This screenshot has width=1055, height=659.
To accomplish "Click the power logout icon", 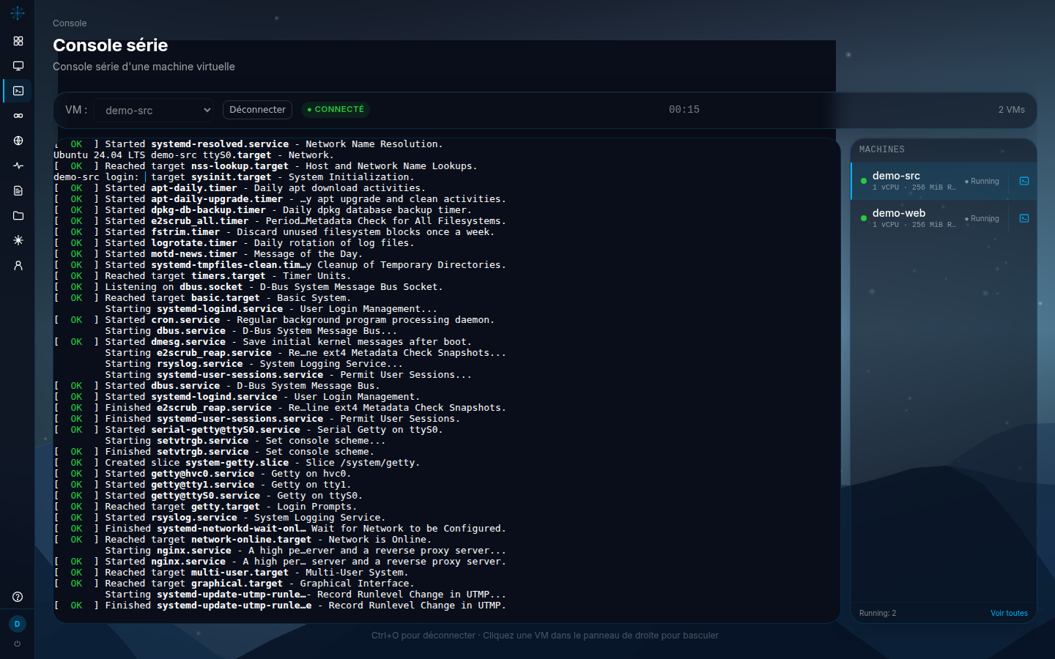I will pos(18,644).
